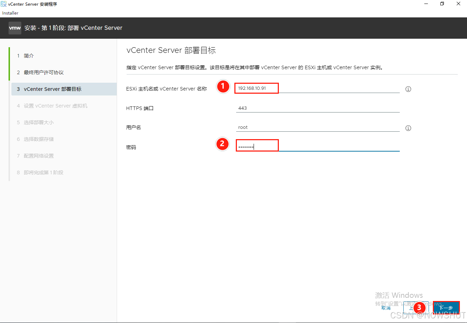The image size is (467, 323).
Task: Click the HTTPS port field showing 443
Action: [x=318, y=108]
